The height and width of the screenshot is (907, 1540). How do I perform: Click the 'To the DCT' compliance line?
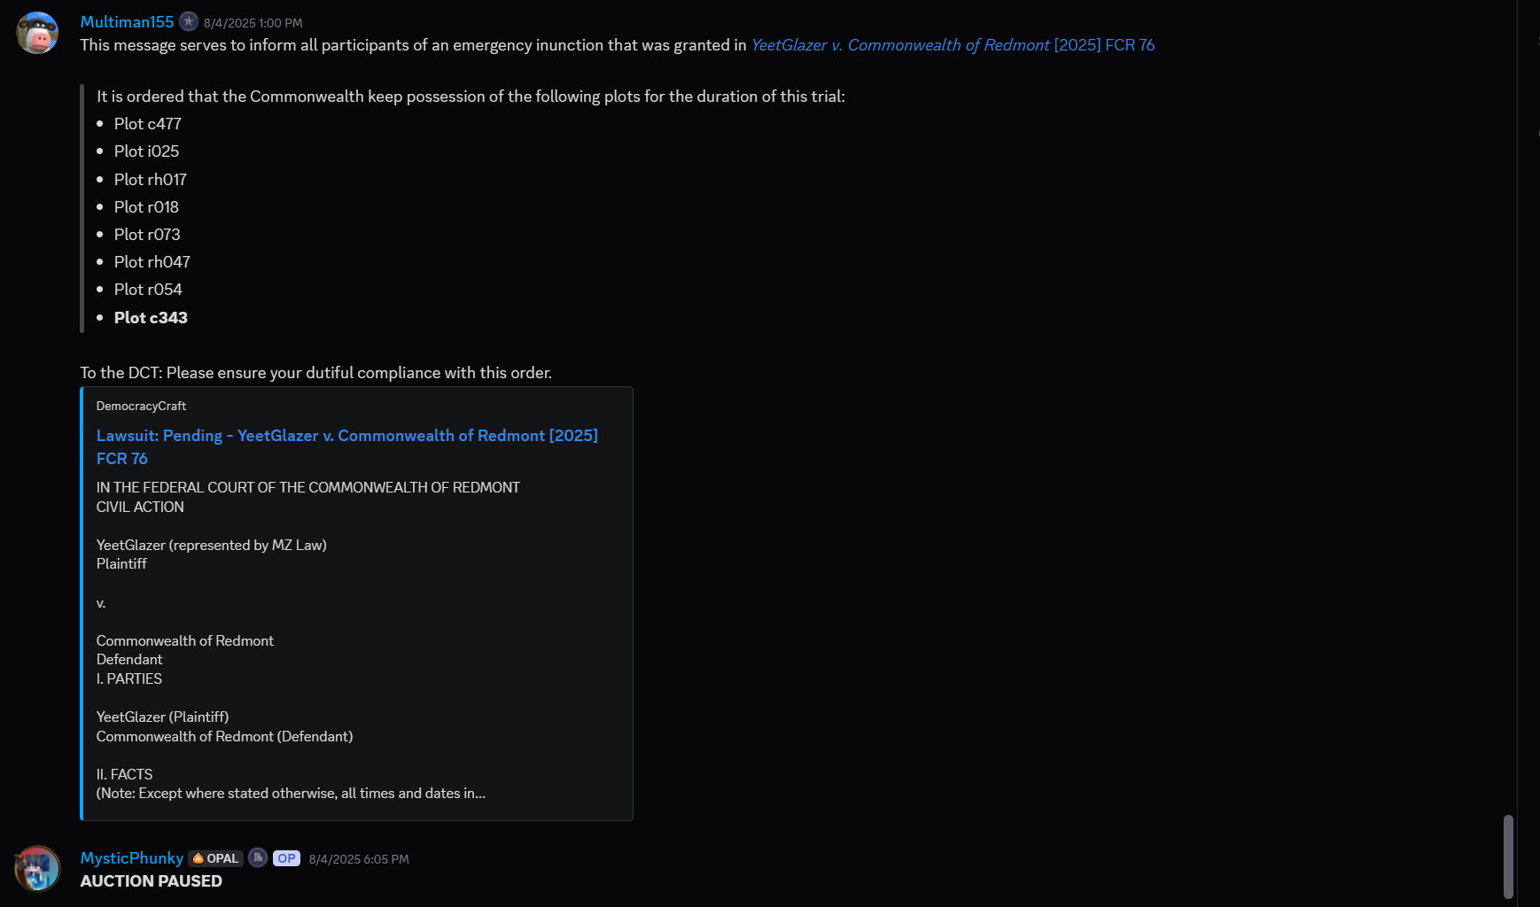click(315, 373)
